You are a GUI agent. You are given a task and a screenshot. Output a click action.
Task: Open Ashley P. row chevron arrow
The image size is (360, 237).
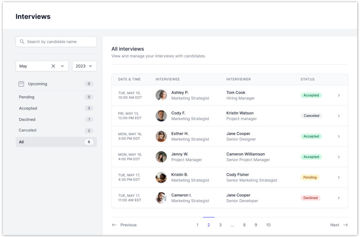coord(339,95)
